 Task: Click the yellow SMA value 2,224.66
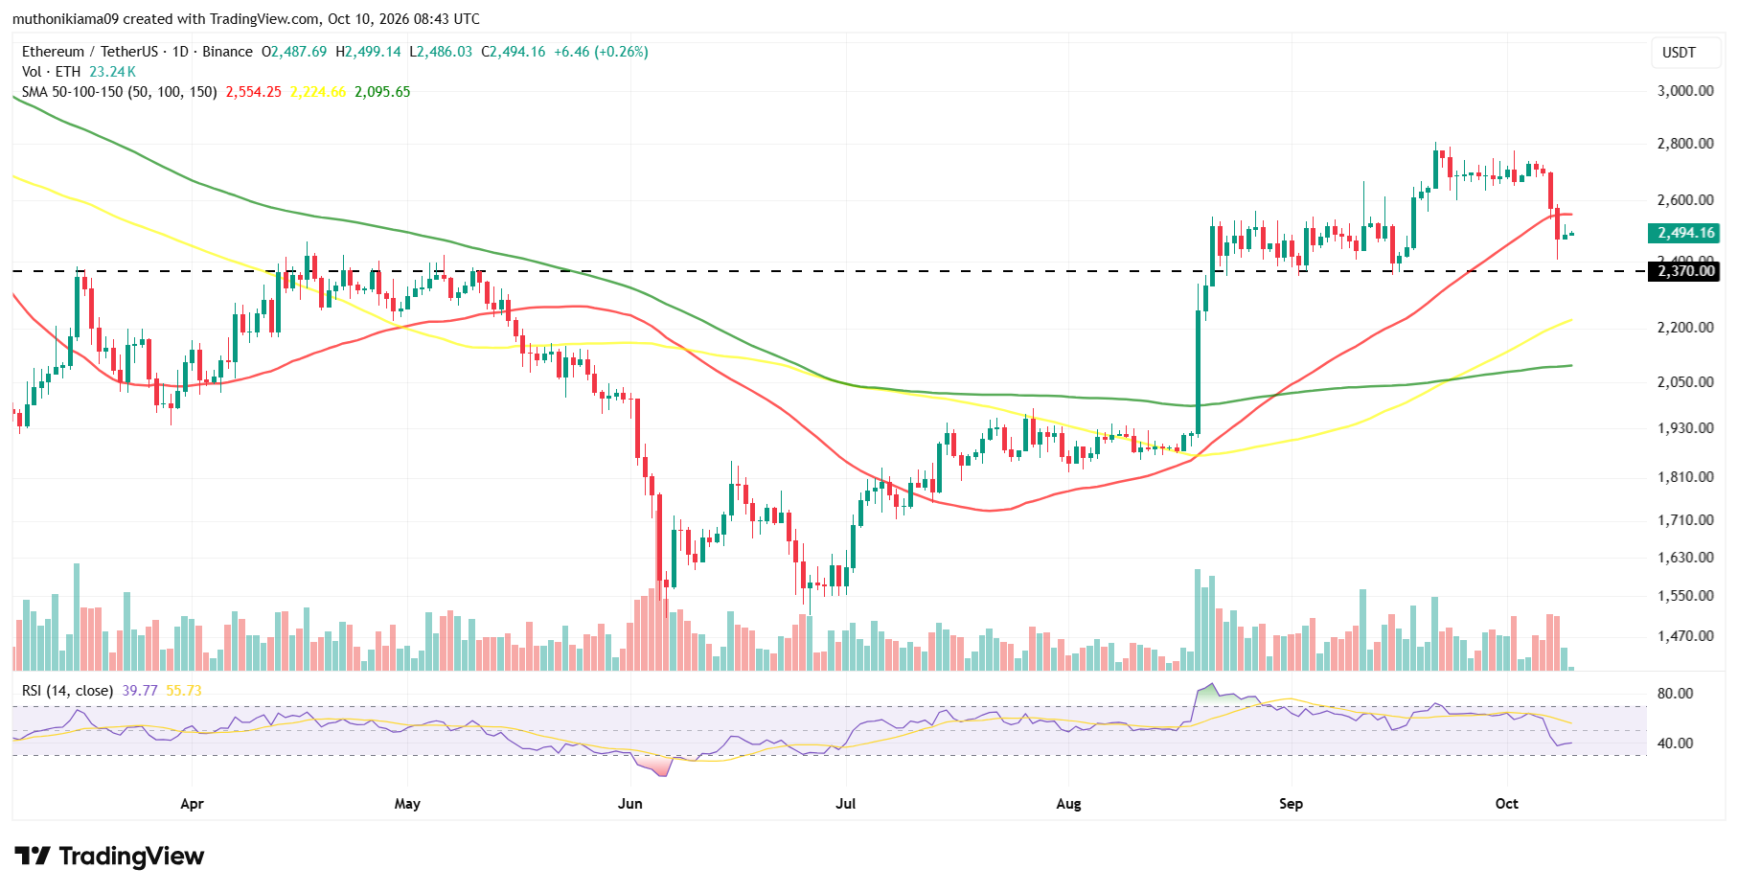tap(318, 92)
